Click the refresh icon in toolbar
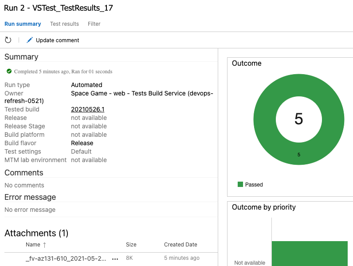 [x=8, y=40]
